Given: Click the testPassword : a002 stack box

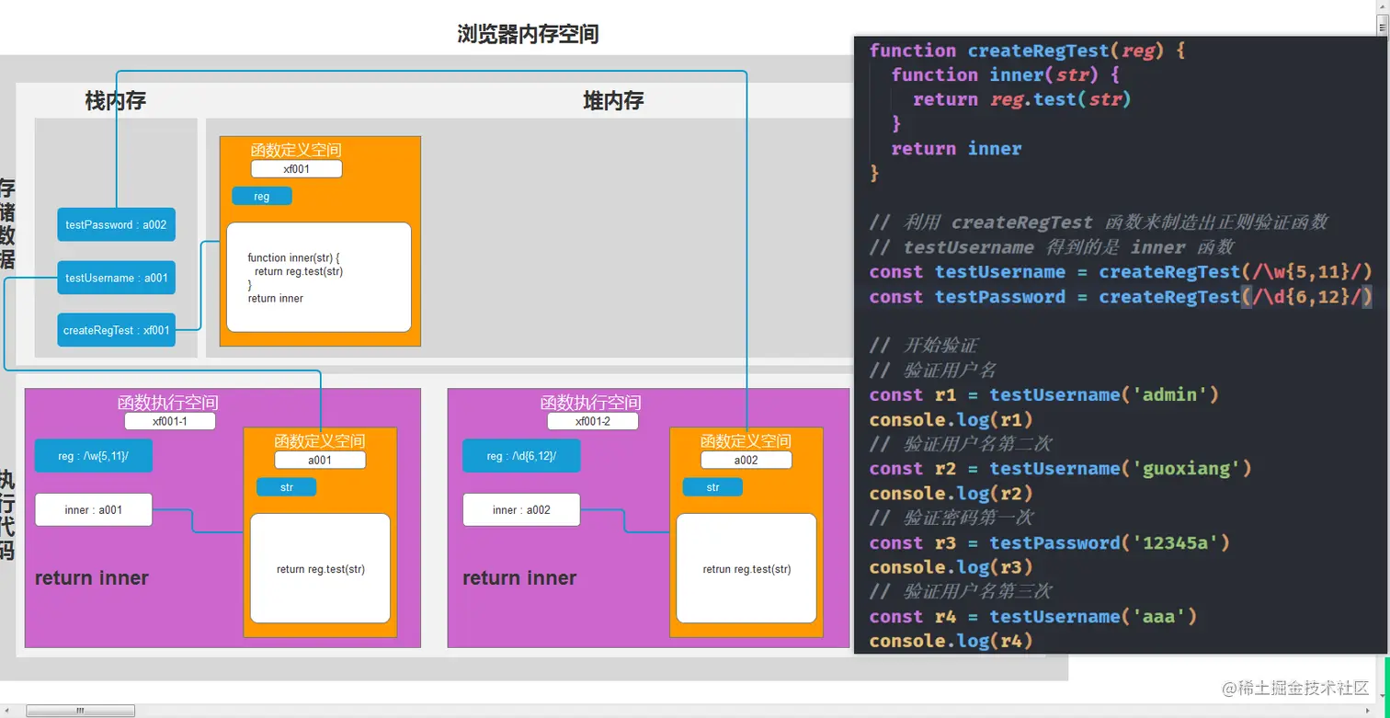Looking at the screenshot, I should (x=116, y=224).
